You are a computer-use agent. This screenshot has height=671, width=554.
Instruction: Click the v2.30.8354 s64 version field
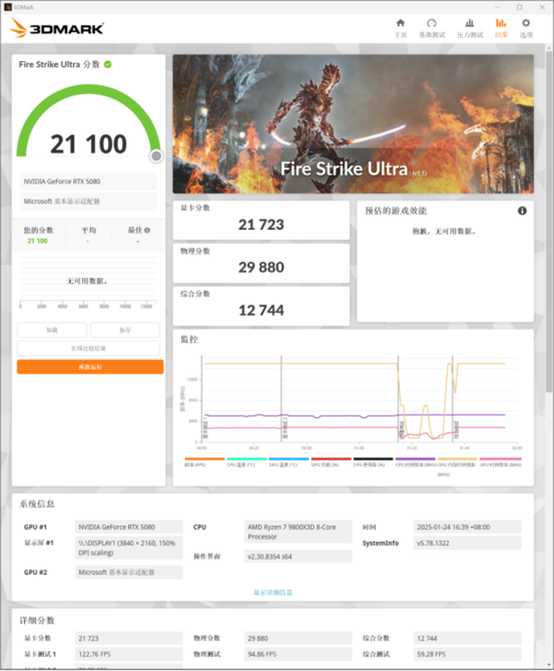click(298, 556)
